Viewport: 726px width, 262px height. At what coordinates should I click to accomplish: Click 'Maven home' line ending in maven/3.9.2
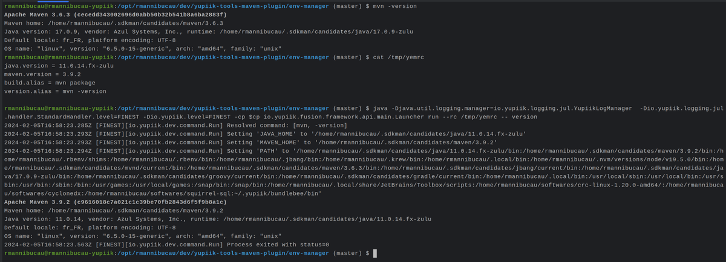(x=114, y=211)
